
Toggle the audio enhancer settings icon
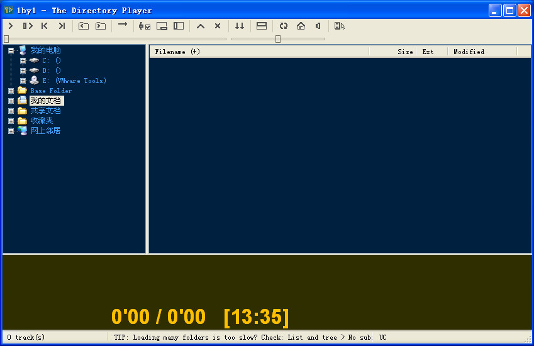click(x=144, y=26)
